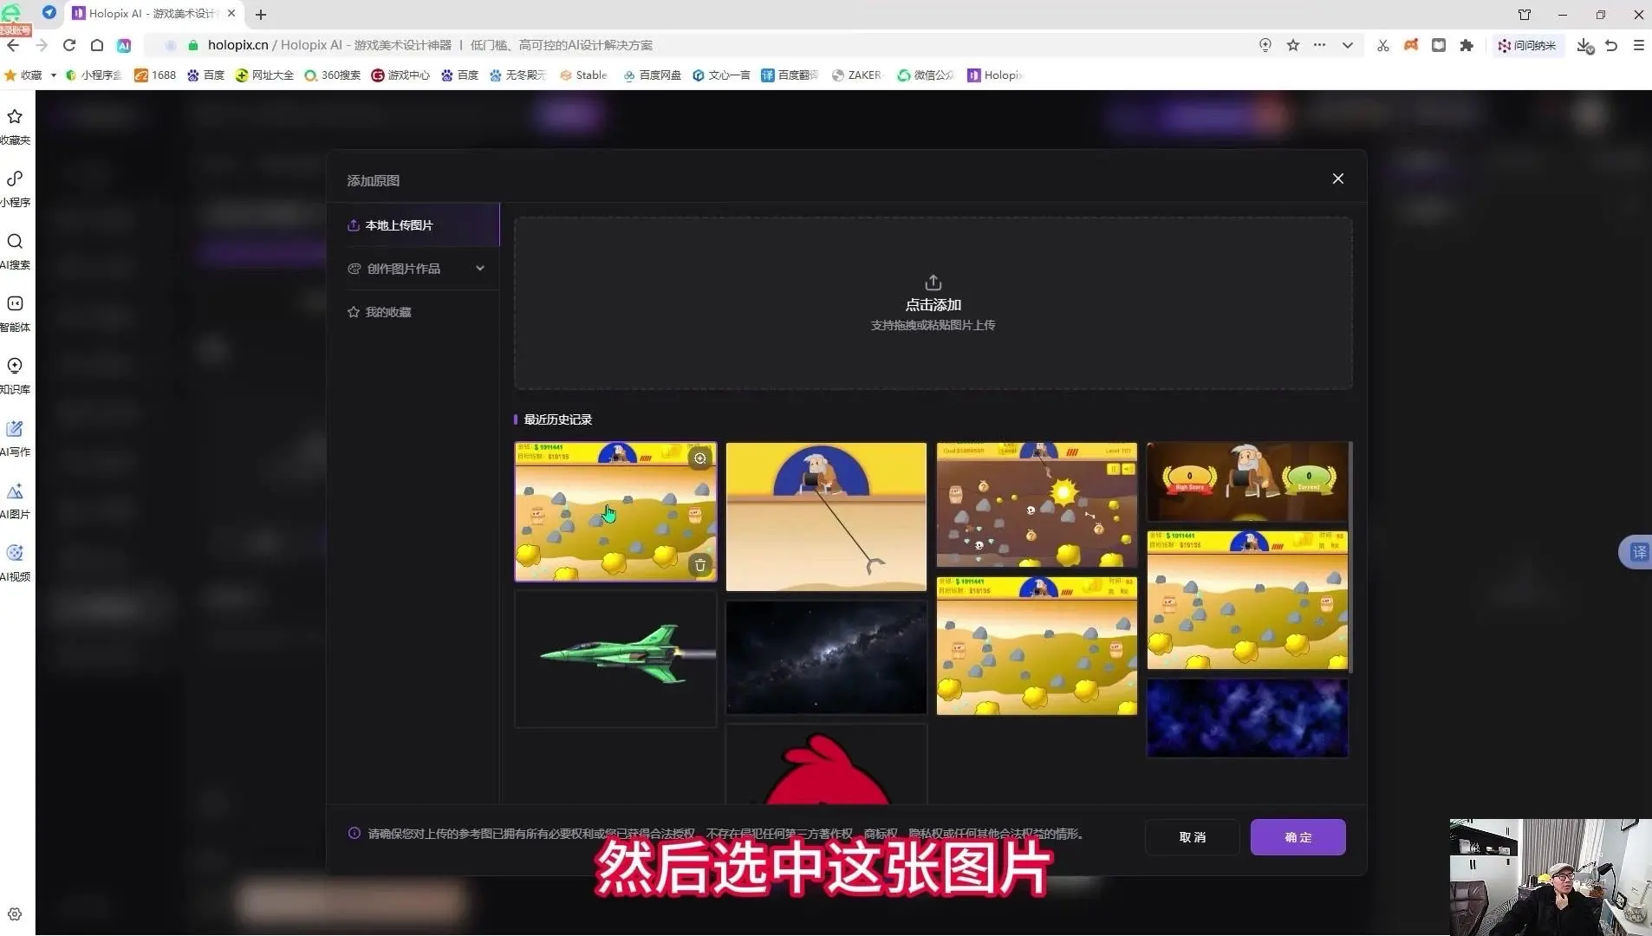Open AI搜索 in browser sidebar

[x=15, y=250]
